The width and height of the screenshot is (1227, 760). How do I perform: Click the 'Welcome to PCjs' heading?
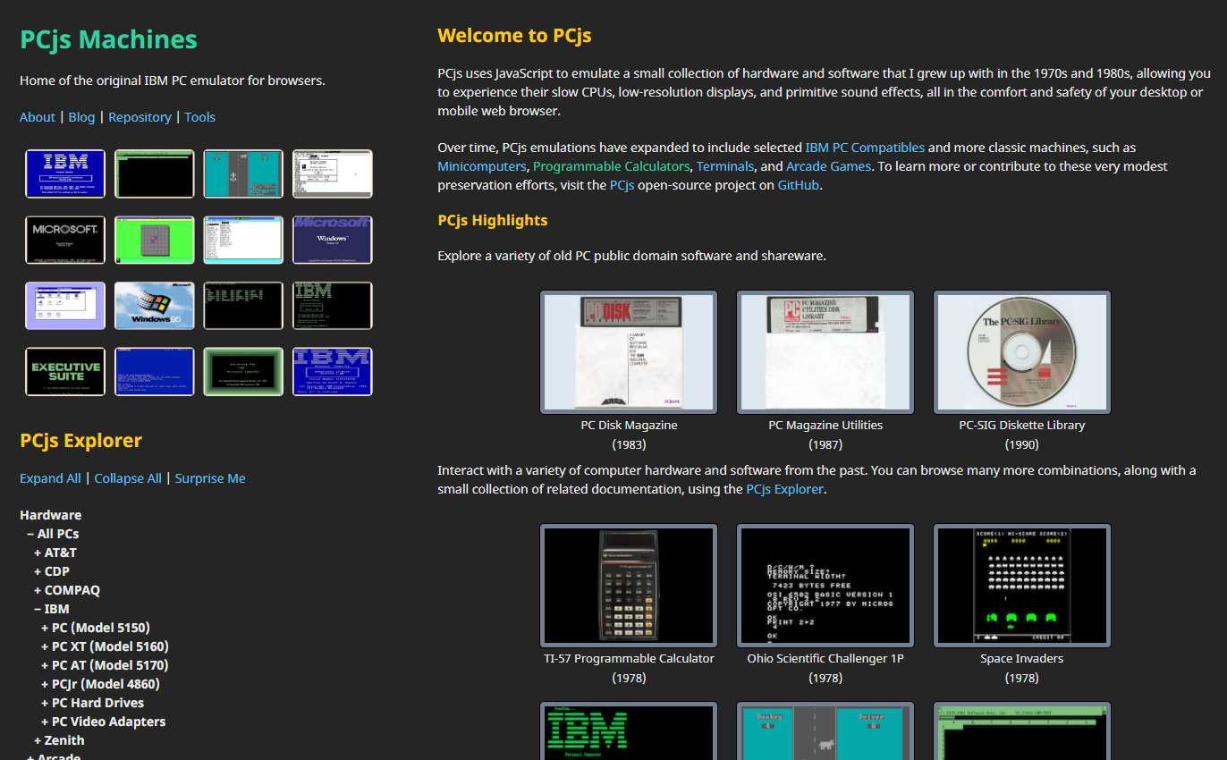(x=514, y=36)
